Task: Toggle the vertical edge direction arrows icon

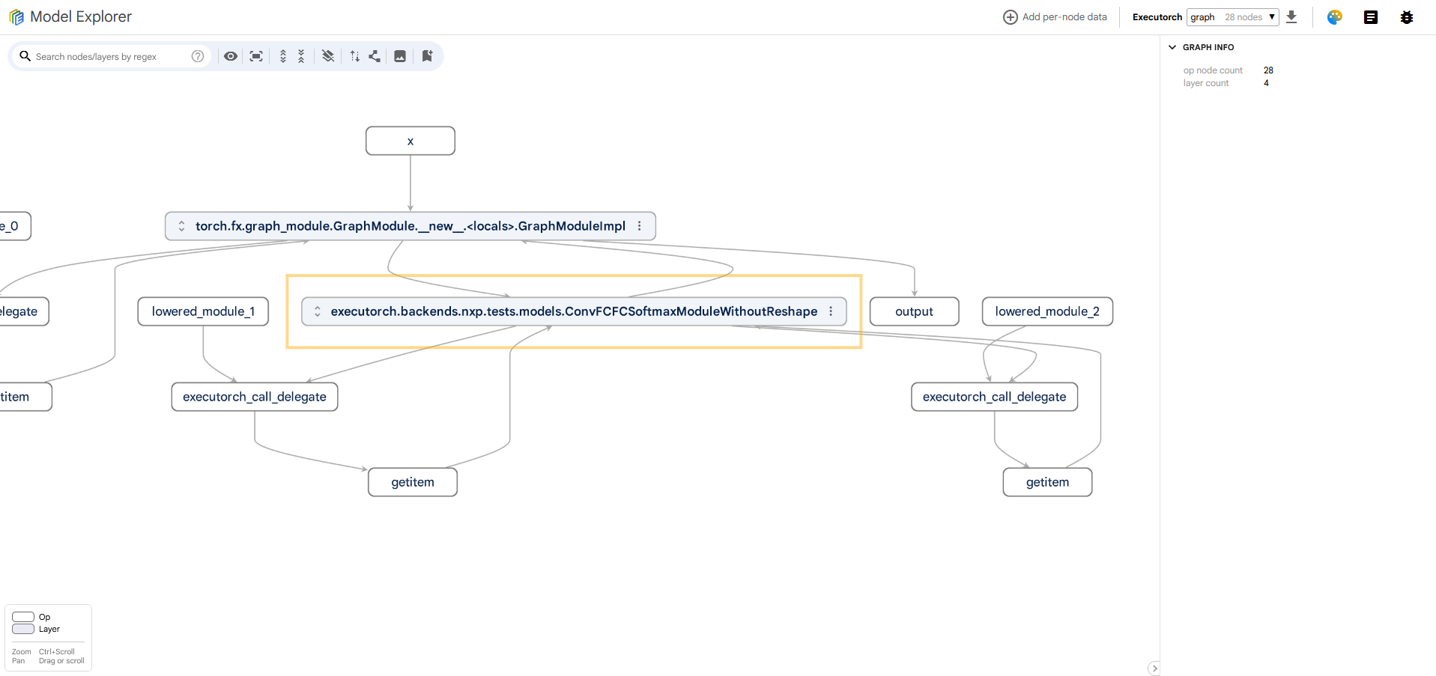Action: point(355,56)
